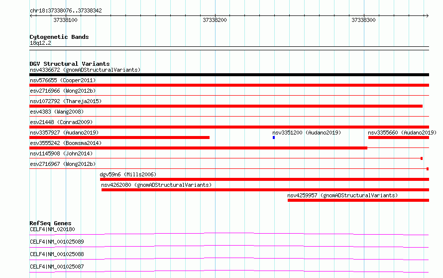443x278 pixels.
Task: Click the red dgv59n6 Mills2006 bar
Action: pyautogui.click(x=264, y=179)
